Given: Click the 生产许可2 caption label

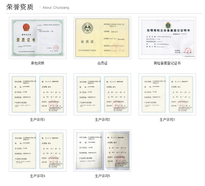Looking at the screenshot, I should pyautogui.click(x=102, y=119).
